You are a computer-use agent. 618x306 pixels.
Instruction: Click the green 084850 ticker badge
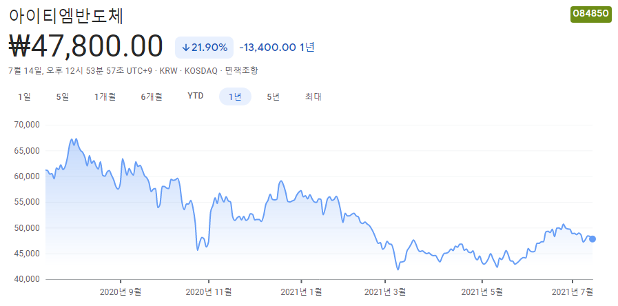coord(591,14)
